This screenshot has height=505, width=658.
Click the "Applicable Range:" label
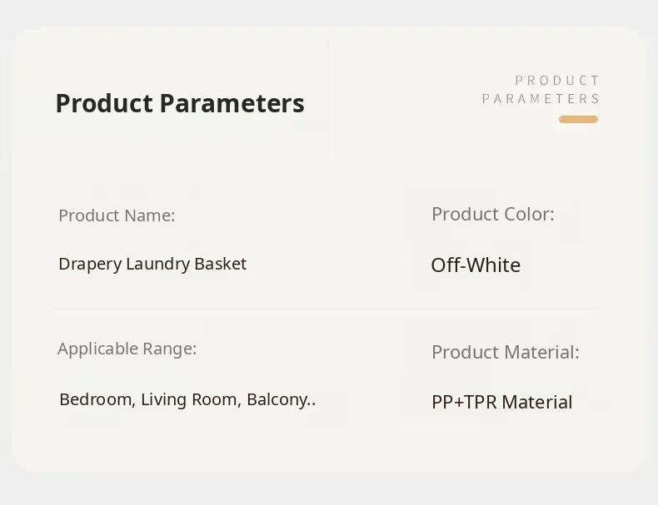coord(127,349)
